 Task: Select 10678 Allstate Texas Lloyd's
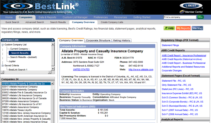coord(17,110)
